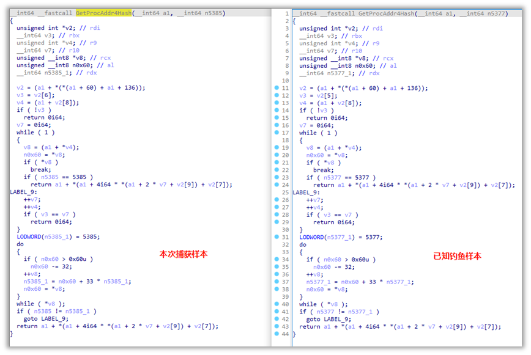Toggle the breakpoint dot at line 12

277,95
